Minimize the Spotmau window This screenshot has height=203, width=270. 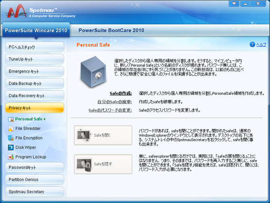[x=245, y=3]
